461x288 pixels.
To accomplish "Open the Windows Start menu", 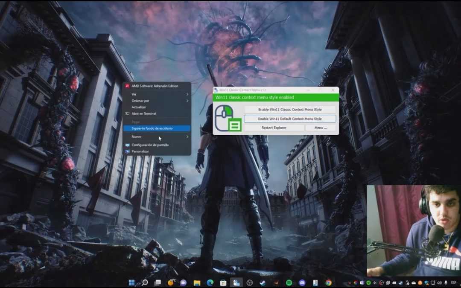I will tap(131, 283).
